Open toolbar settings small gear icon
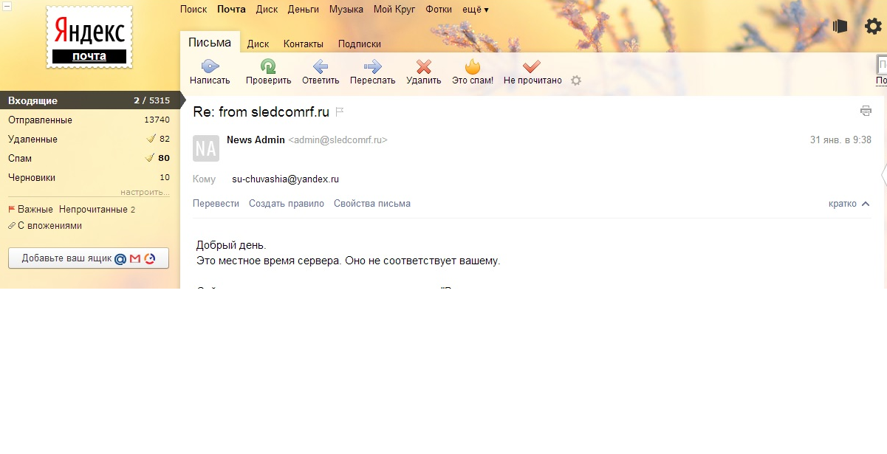 [x=576, y=80]
